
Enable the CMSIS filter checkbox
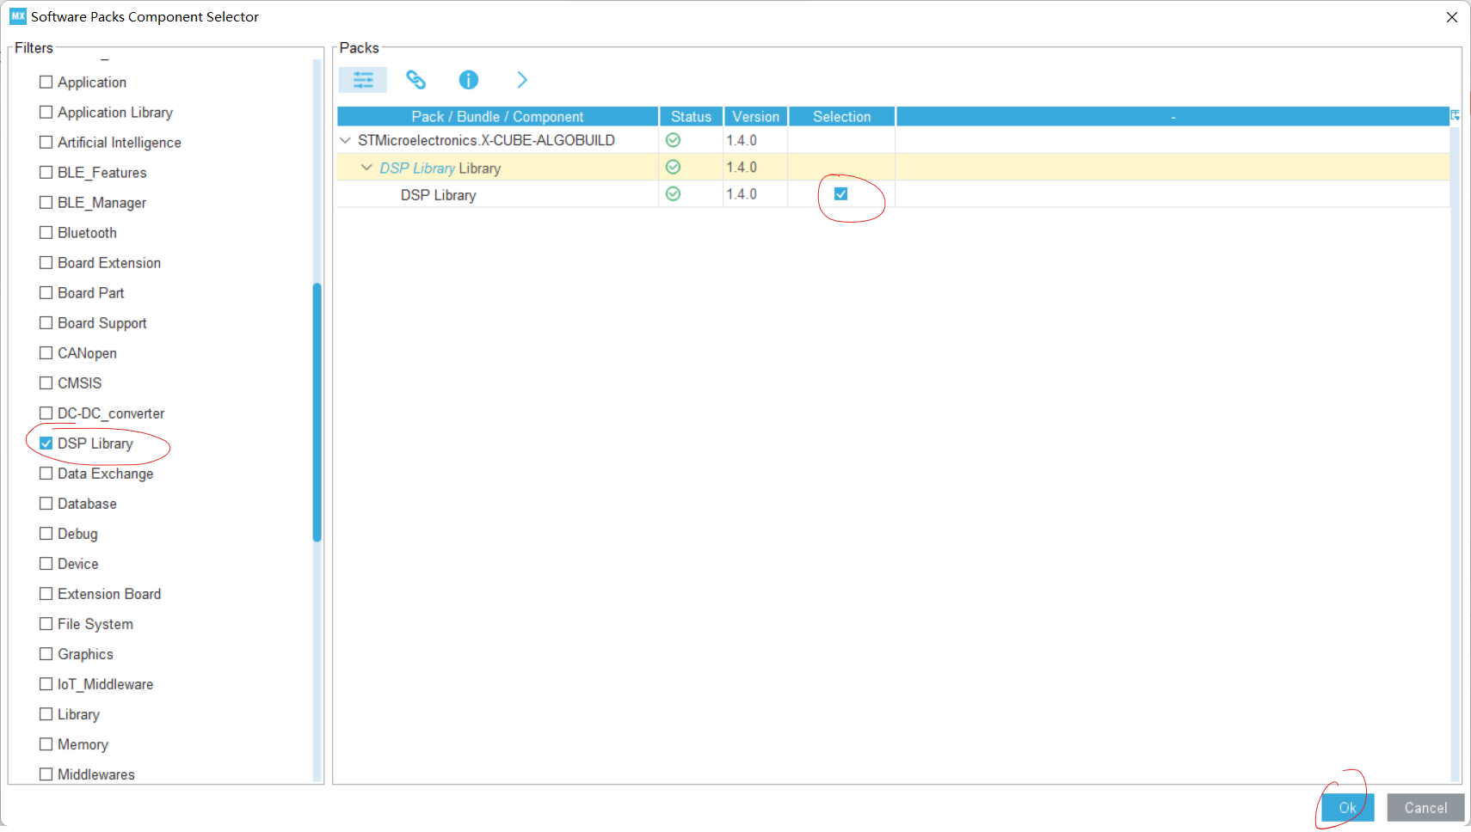click(46, 383)
